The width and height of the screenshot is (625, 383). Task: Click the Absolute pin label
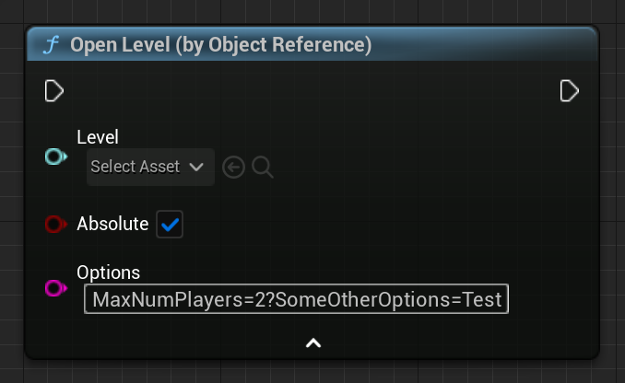(x=112, y=224)
